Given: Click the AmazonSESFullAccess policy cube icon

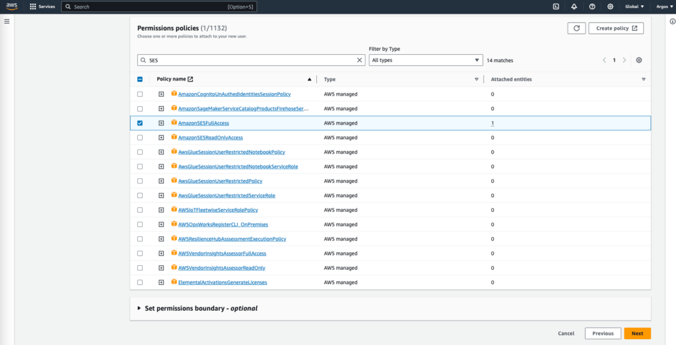Looking at the screenshot, I should [174, 122].
